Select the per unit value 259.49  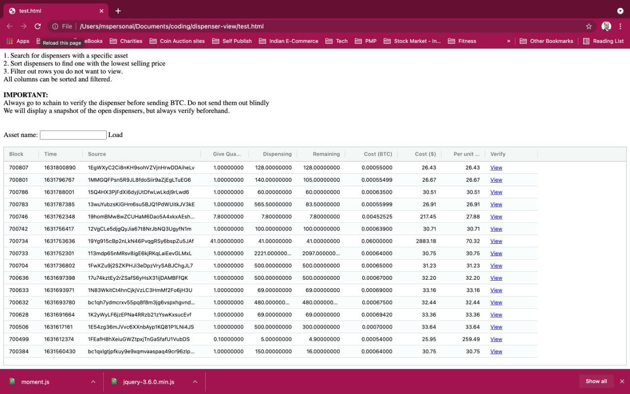click(471, 339)
